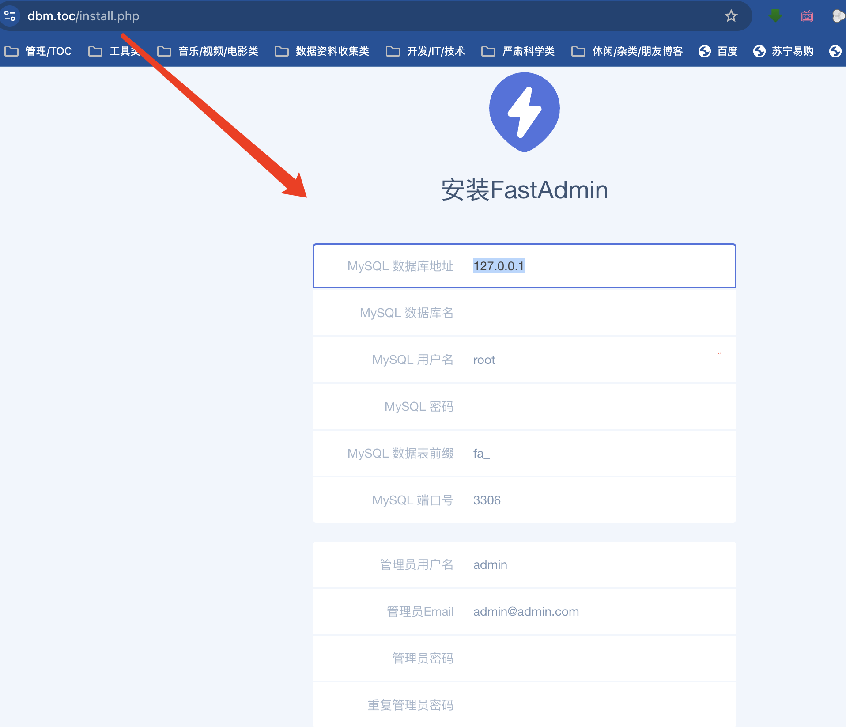The width and height of the screenshot is (846, 727).
Task: Click the MySQL 端口号 field showing 3306
Action: tap(525, 500)
